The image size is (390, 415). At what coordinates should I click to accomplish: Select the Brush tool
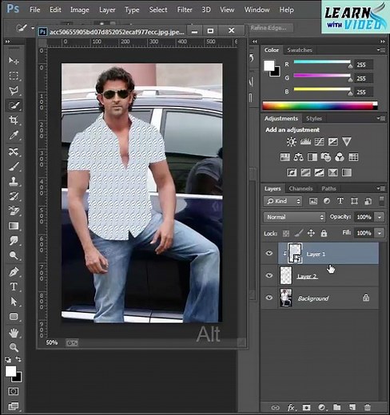click(x=14, y=167)
